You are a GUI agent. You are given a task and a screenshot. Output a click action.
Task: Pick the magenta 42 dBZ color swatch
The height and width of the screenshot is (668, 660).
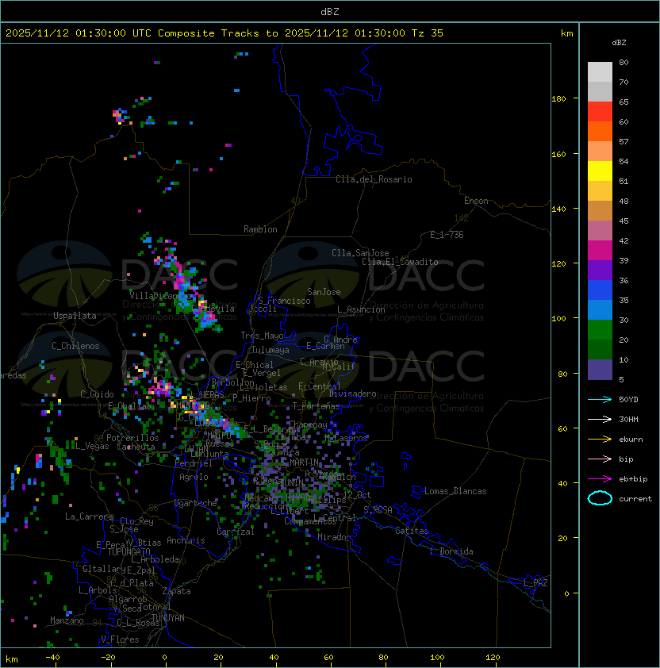600,251
